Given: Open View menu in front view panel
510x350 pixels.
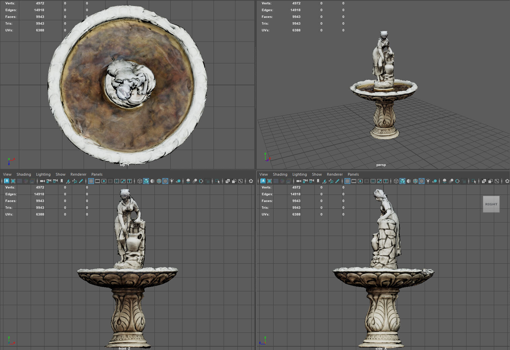Looking at the screenshot, I should tap(7, 174).
